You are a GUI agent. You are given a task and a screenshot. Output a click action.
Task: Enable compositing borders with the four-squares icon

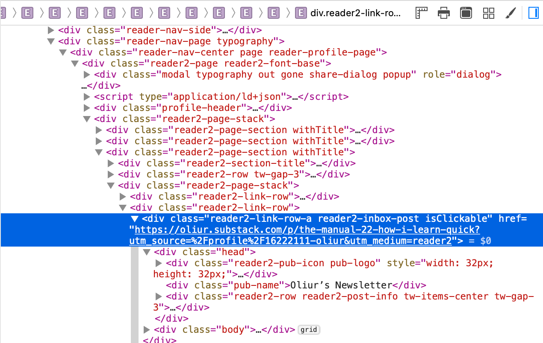pos(489,13)
